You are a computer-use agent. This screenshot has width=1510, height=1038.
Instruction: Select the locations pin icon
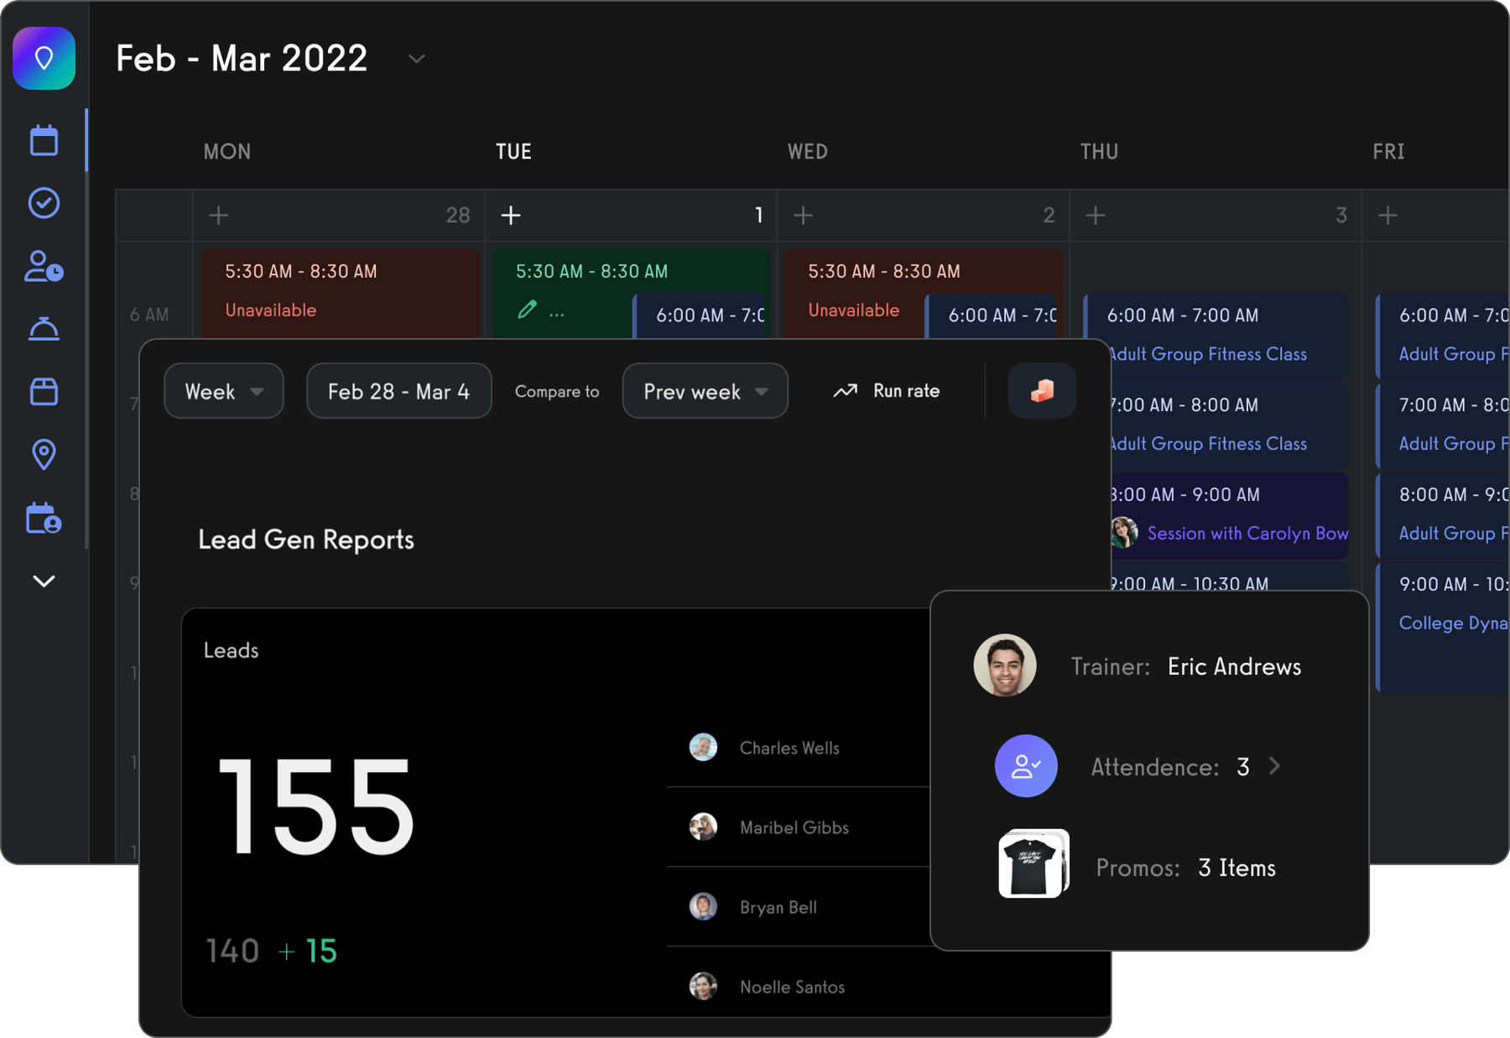44,454
